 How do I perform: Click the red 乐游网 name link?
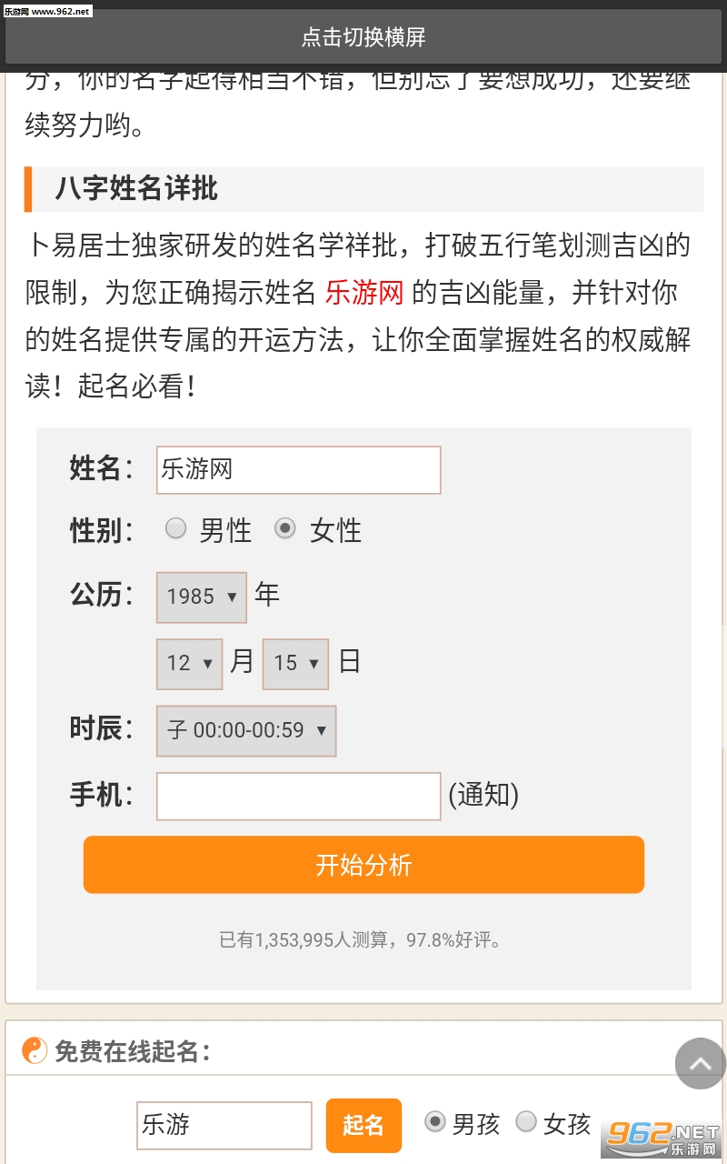(x=363, y=293)
